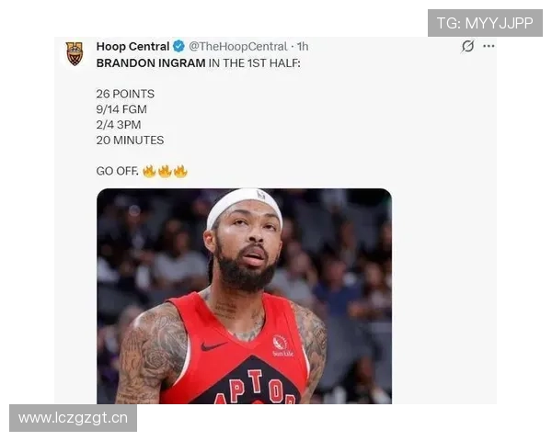Click the Grok circle-slash icon
552x441 pixels.
[x=467, y=46]
